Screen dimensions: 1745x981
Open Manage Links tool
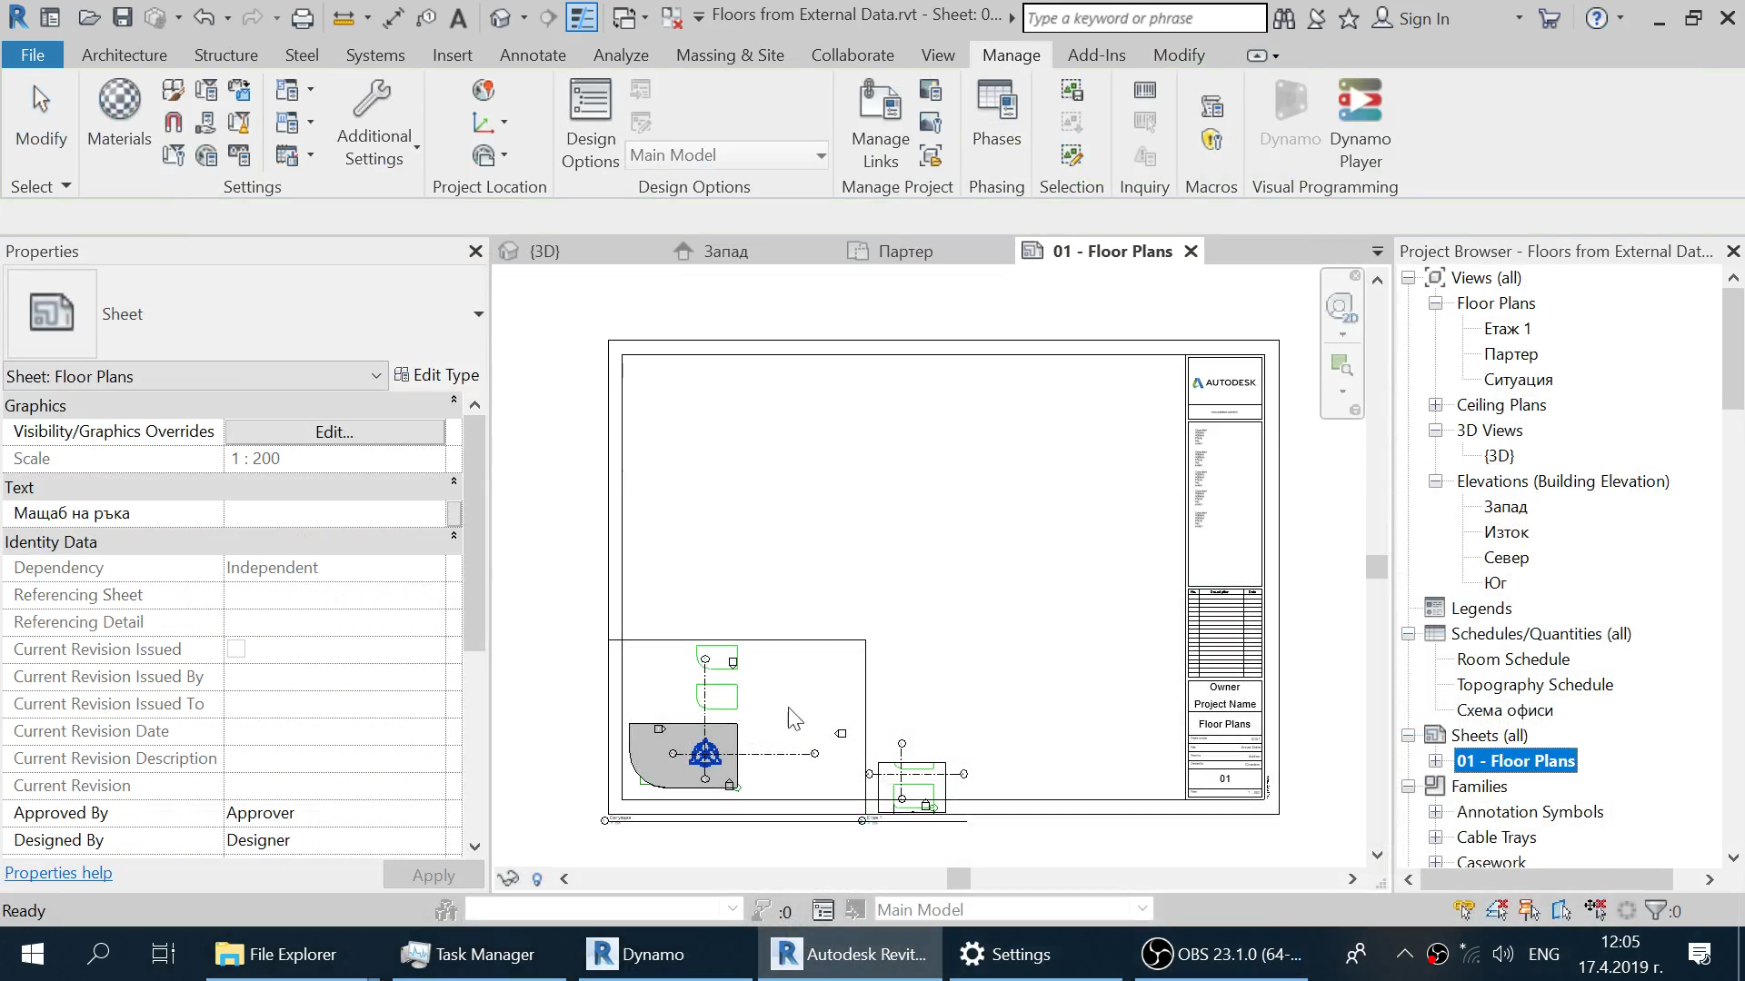tap(880, 124)
